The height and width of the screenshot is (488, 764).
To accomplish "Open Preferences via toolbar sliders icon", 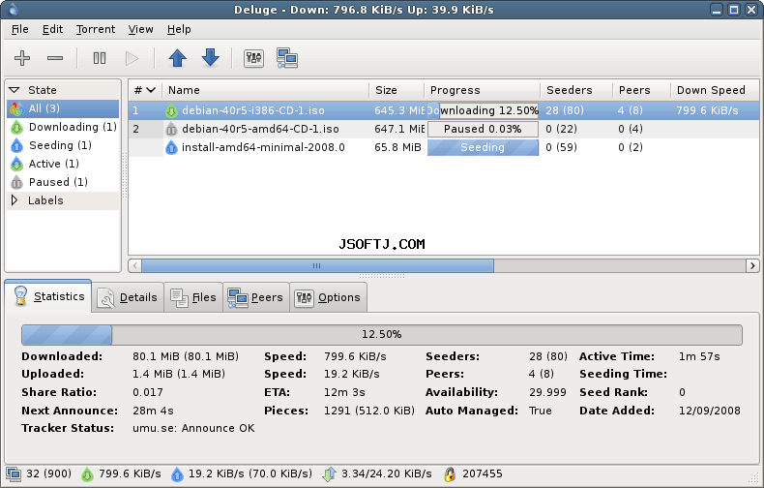I will coord(253,58).
